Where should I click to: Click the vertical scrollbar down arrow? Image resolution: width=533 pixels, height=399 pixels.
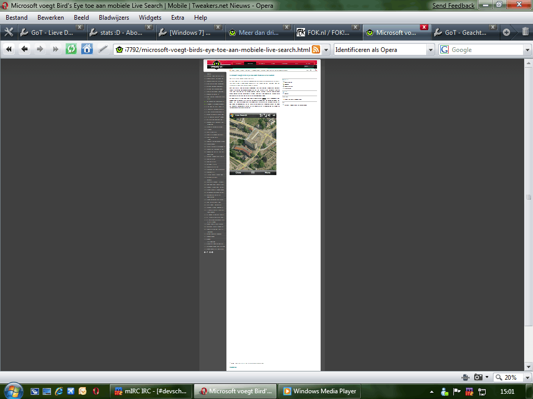tap(528, 366)
